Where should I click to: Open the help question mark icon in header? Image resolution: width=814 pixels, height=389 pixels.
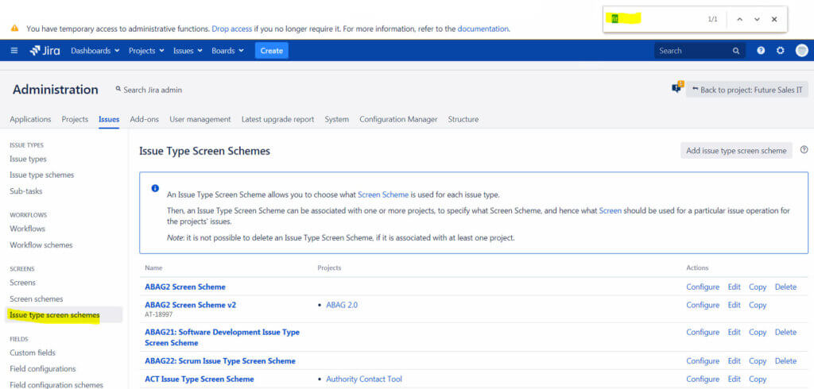click(x=761, y=51)
